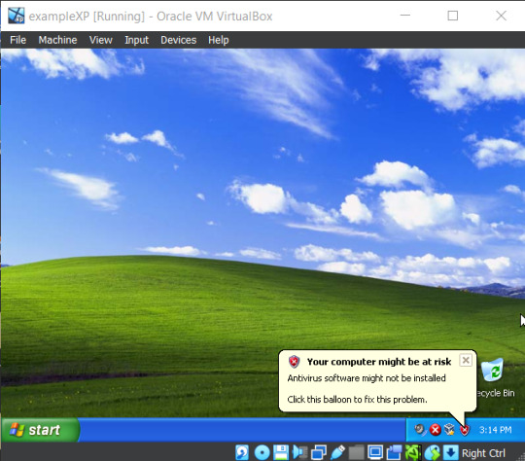Click the 'Antivirus software might not be installed' text
Viewport: 525px width, 461px height.
367,378
